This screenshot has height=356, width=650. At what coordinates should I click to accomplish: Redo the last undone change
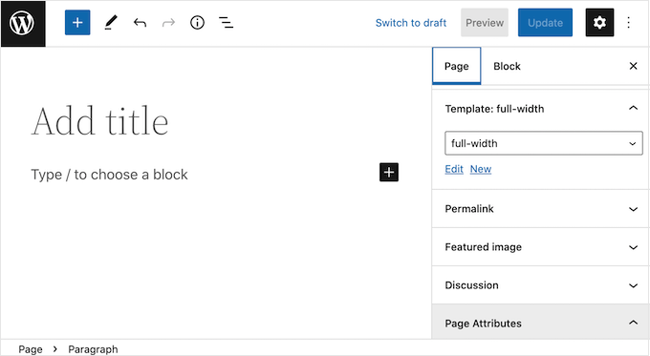click(x=168, y=22)
